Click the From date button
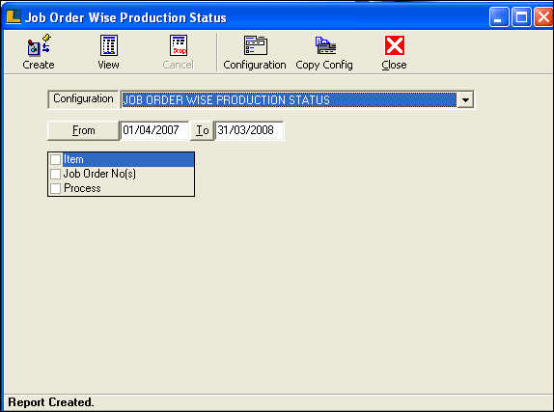Screen dimensions: 554x412 (83, 130)
